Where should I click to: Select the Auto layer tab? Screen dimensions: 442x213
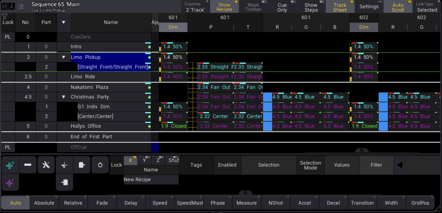pos(16,203)
